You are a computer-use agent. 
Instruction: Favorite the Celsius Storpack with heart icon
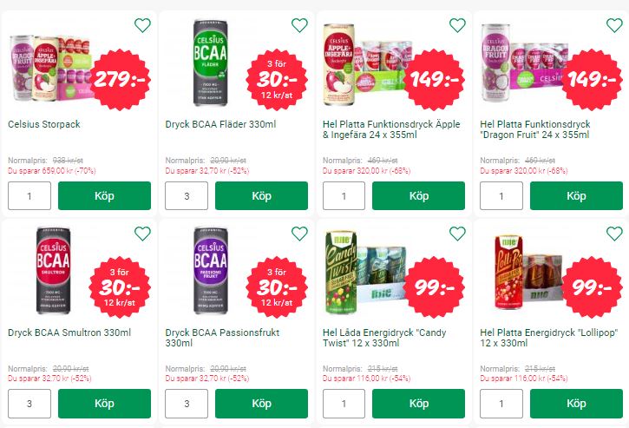tap(142, 25)
